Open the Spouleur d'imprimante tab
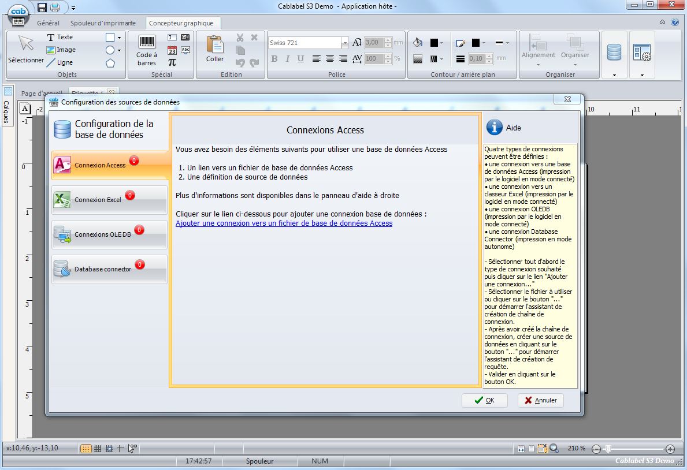The image size is (687, 470). point(103,23)
